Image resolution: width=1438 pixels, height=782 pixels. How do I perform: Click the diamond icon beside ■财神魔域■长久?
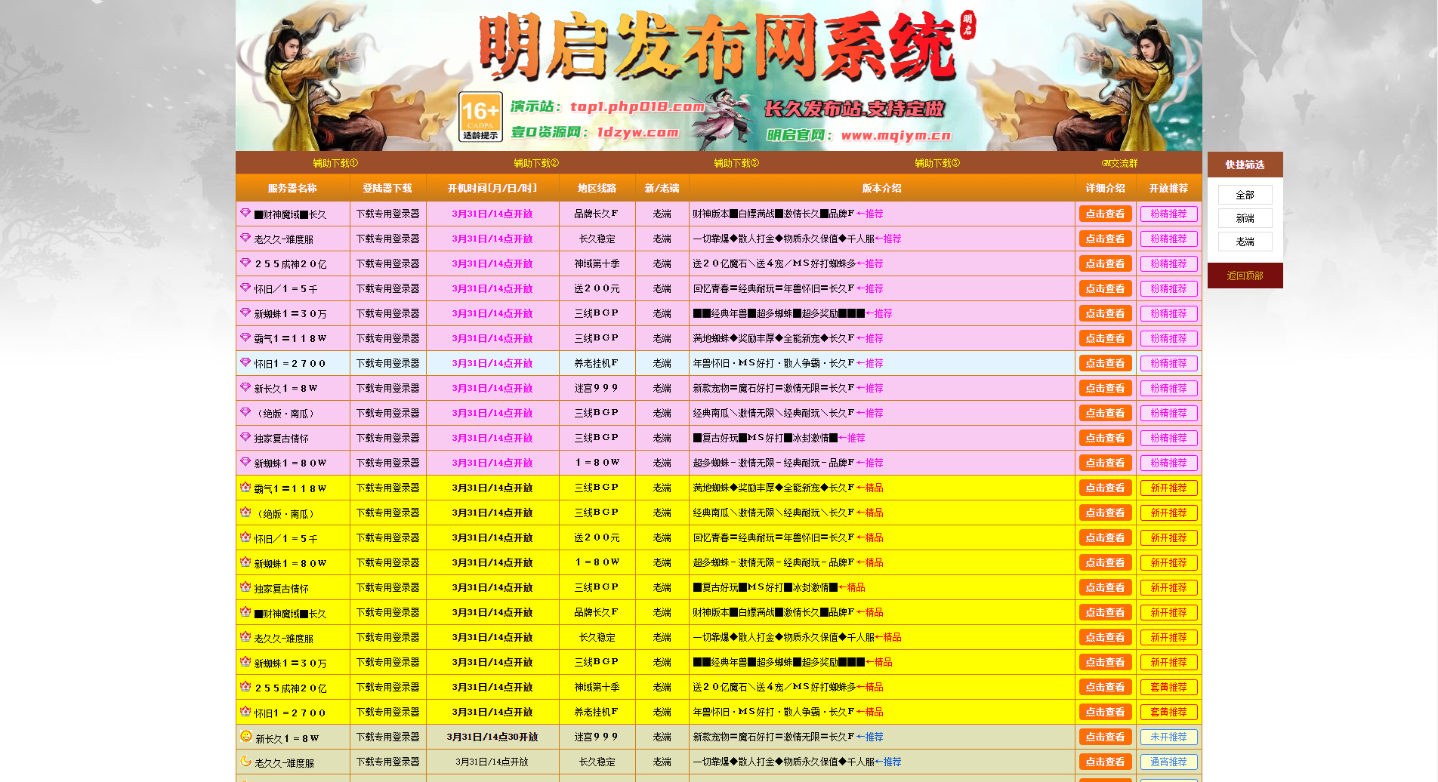coord(245,214)
